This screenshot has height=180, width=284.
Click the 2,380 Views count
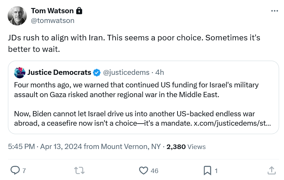pyautogui.click(x=186, y=147)
